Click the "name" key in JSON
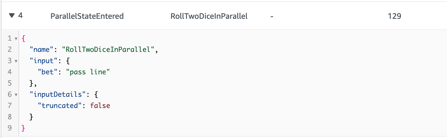Viewport: 447px width, 138px height. tap(42, 50)
